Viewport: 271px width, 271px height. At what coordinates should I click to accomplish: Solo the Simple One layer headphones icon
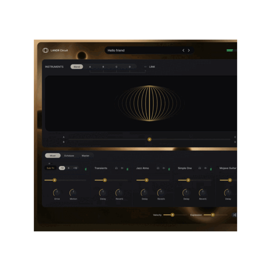pyautogui.click(x=200, y=168)
